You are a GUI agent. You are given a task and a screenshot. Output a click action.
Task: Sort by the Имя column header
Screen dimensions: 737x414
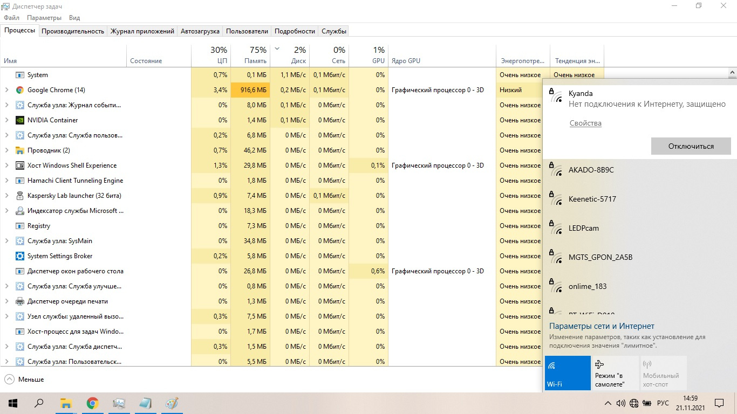pyautogui.click(x=63, y=55)
